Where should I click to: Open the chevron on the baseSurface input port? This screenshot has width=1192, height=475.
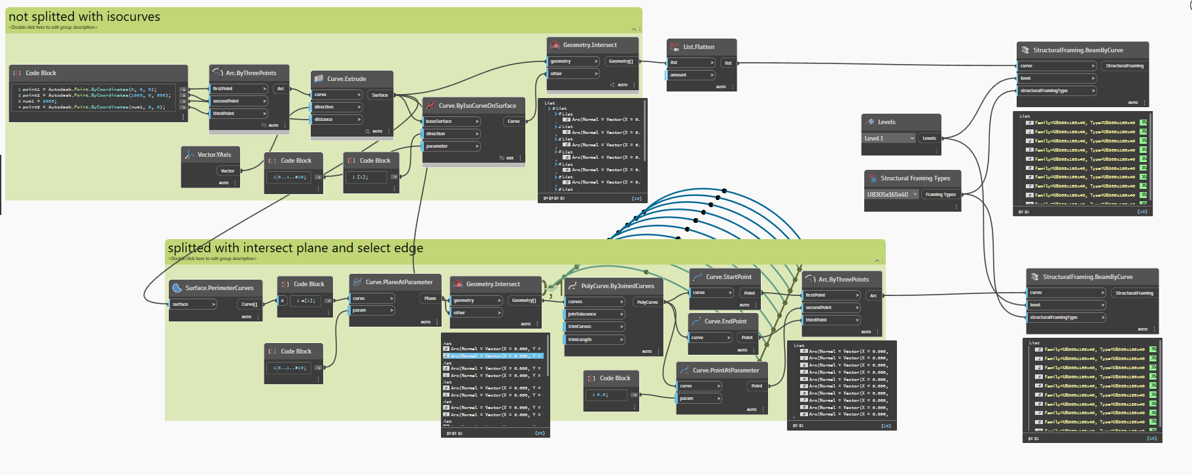pos(477,122)
